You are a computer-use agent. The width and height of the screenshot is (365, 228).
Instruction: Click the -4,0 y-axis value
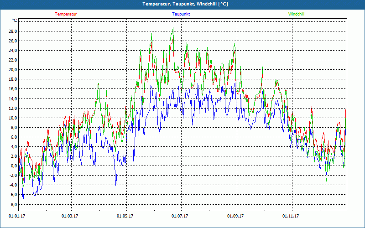click(13, 185)
